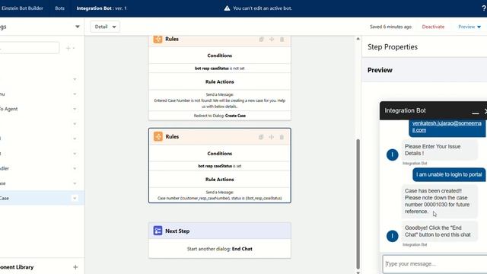The width and height of the screenshot is (487, 274).
Task: Click the Next Step card icon
Action: coord(158,231)
